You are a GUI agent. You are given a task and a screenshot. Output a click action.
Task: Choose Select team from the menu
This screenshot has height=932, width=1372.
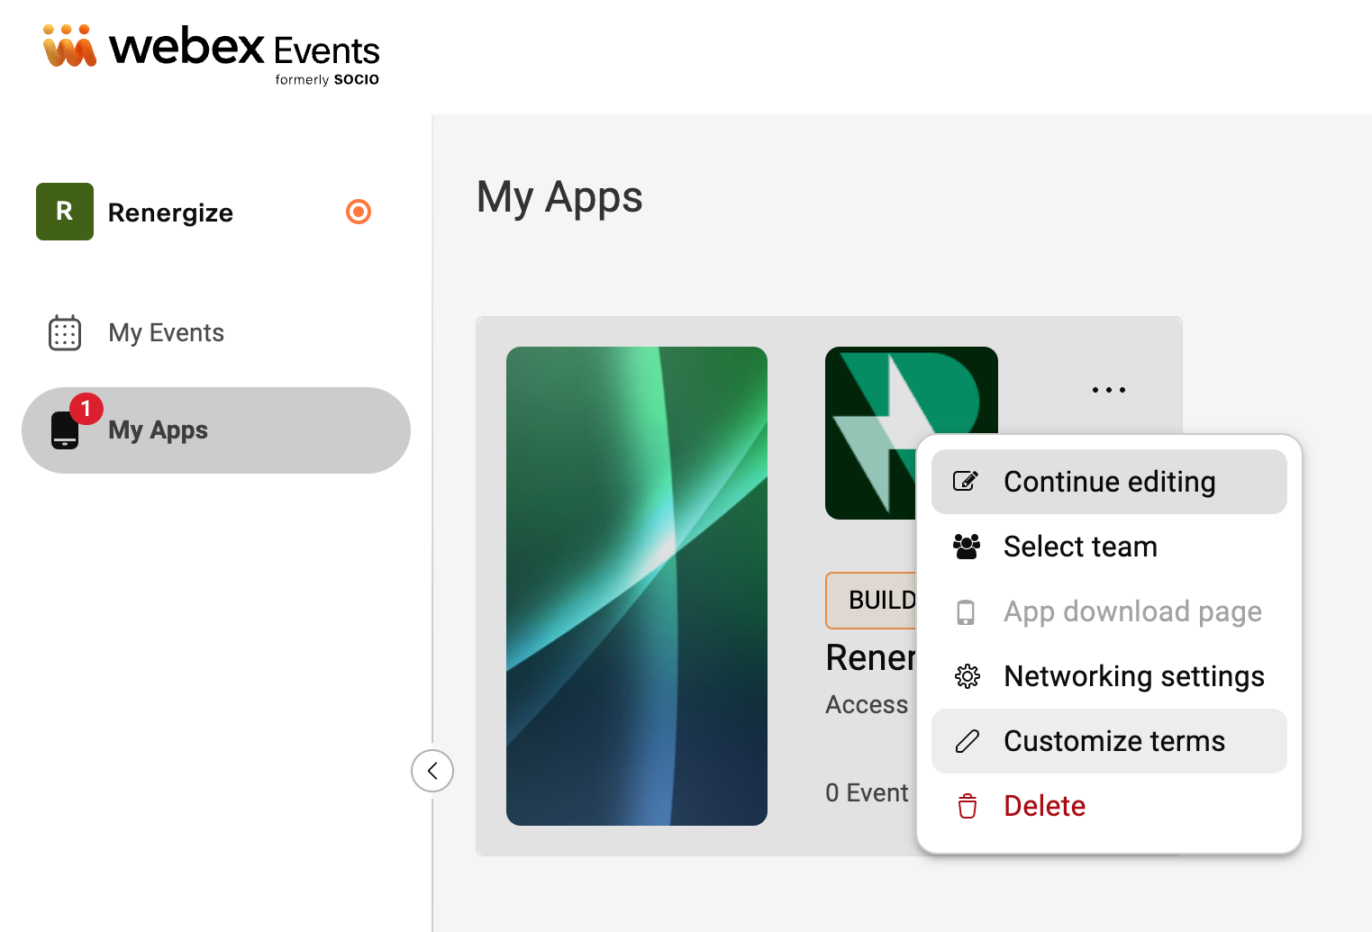point(1109,547)
